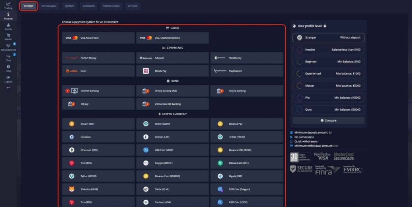Viewport: 412px width, 207px height.
Task: Click the Bitcoin (BTC) coin icon
Action: pyautogui.click(x=72, y=124)
